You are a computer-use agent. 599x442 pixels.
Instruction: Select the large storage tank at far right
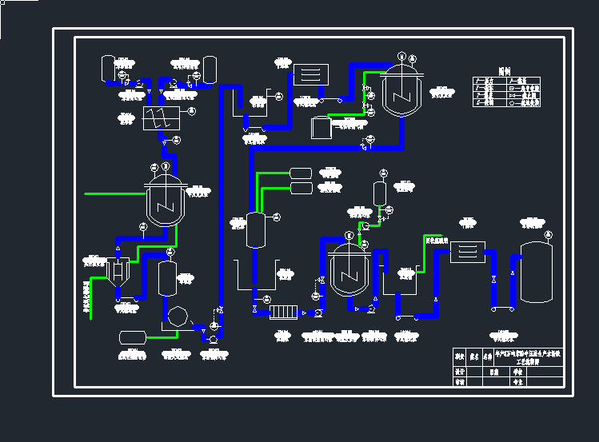click(x=536, y=273)
